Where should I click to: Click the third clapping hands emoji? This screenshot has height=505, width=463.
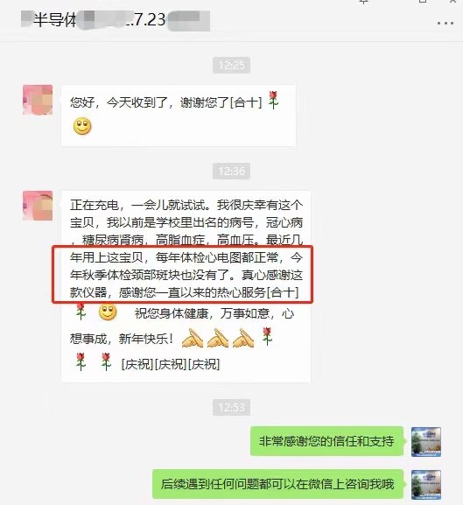click(x=243, y=338)
